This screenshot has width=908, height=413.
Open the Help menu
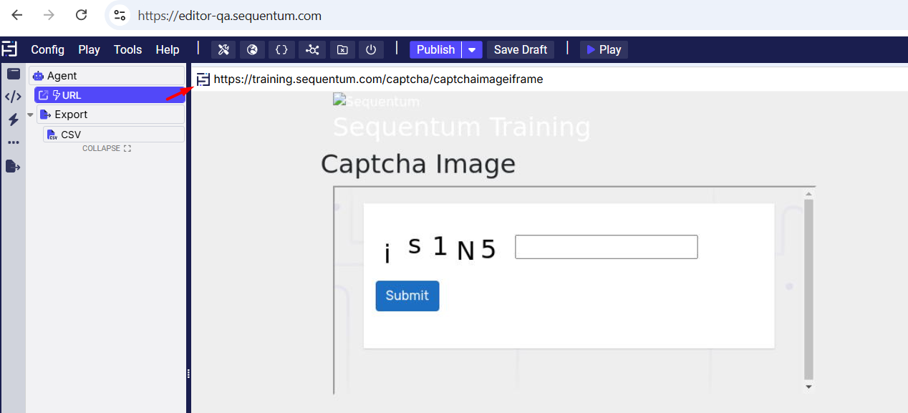point(168,49)
